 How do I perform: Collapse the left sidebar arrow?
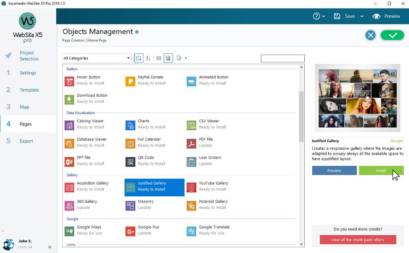point(3,231)
